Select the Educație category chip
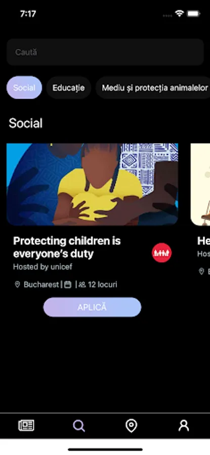Image resolution: width=210 pixels, height=455 pixels. click(68, 87)
